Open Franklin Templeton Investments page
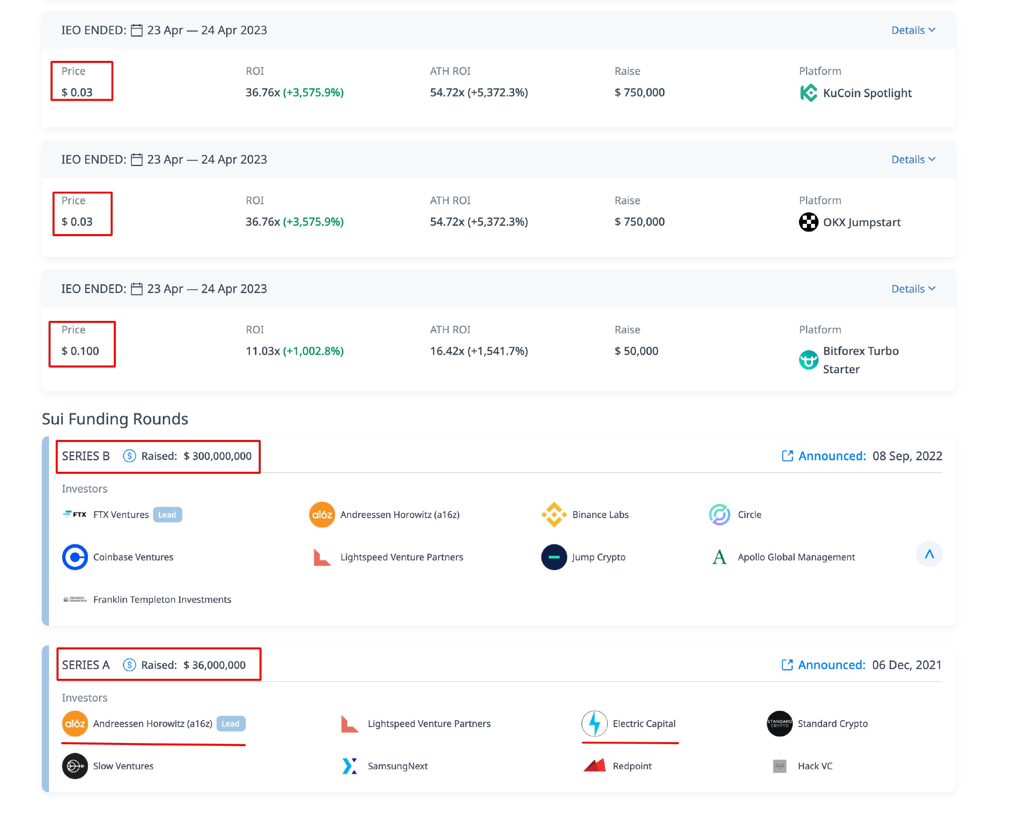This screenshot has height=819, width=1019. [162, 600]
